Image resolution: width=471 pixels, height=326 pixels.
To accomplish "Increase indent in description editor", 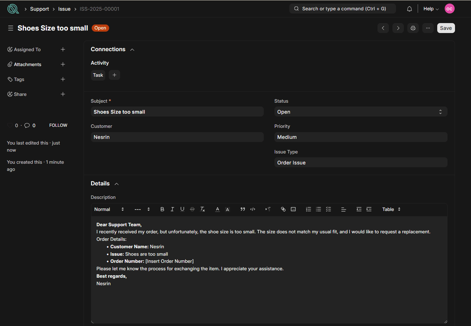I will 369,209.
